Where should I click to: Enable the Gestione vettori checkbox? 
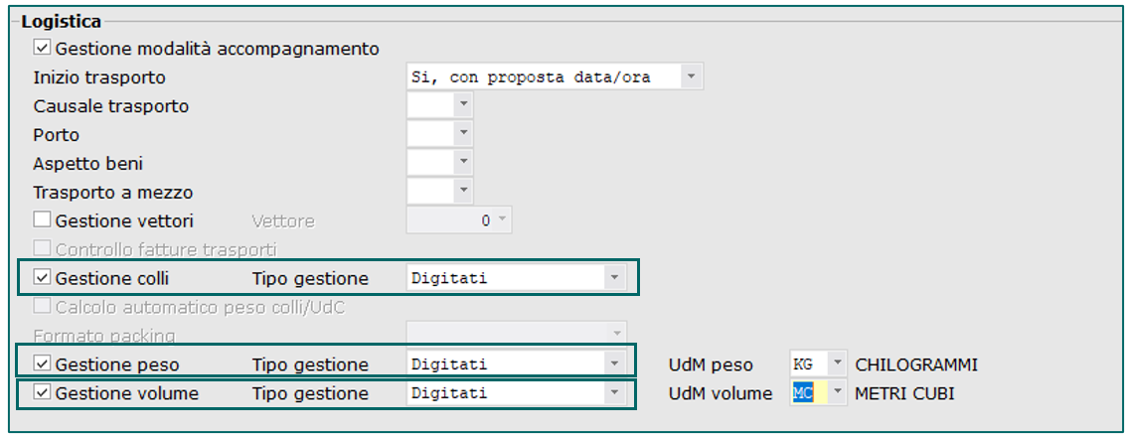click(43, 220)
